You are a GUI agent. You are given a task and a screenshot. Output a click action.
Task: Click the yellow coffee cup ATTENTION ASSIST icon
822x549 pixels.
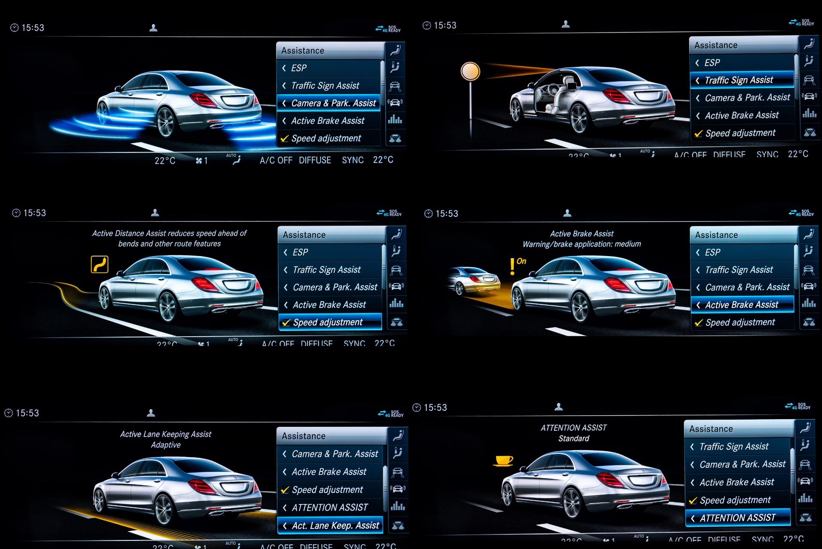click(x=503, y=460)
